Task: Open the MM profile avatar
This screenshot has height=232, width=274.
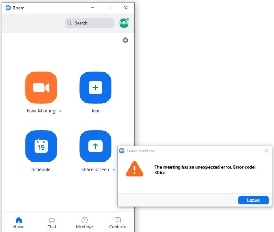Action: click(124, 23)
